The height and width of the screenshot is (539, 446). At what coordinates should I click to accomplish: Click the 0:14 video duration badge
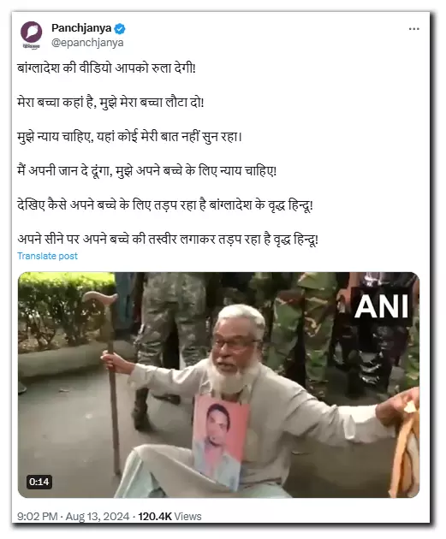point(39,482)
